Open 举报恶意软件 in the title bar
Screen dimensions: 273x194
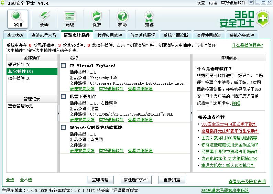pos(233,3)
